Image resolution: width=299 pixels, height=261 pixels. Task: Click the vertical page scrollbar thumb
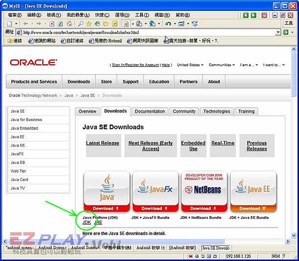coord(294,74)
